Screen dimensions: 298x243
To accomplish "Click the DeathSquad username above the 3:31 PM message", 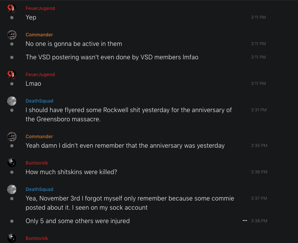I will (39, 101).
